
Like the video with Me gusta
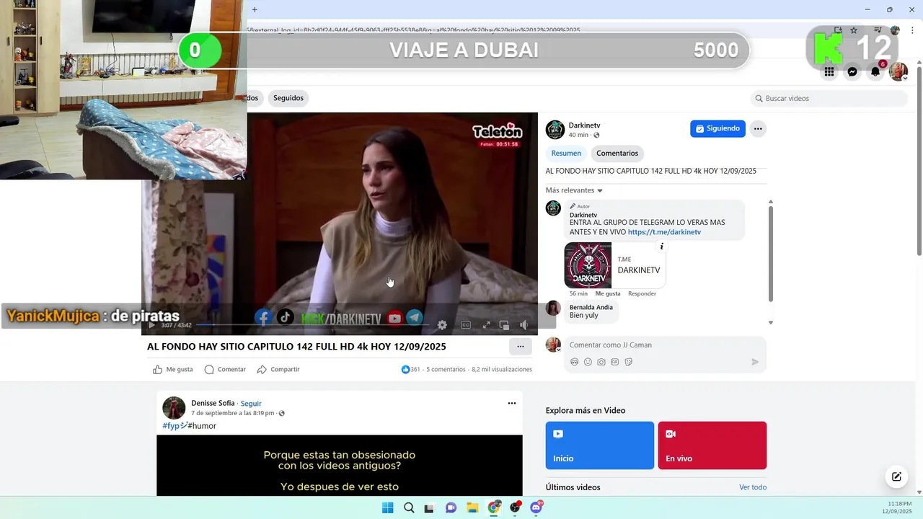click(173, 369)
